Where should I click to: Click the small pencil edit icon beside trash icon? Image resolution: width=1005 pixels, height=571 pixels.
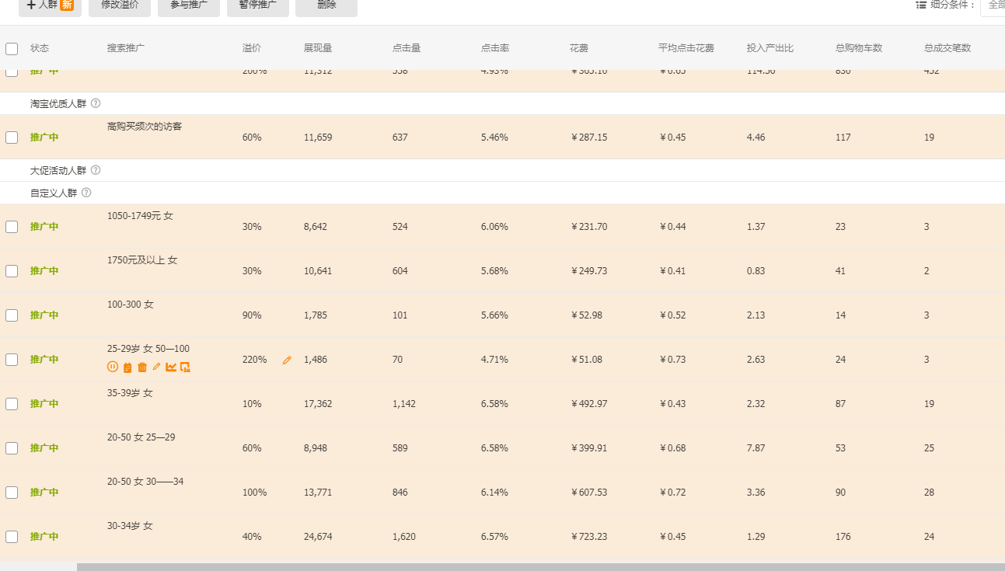[x=156, y=367]
